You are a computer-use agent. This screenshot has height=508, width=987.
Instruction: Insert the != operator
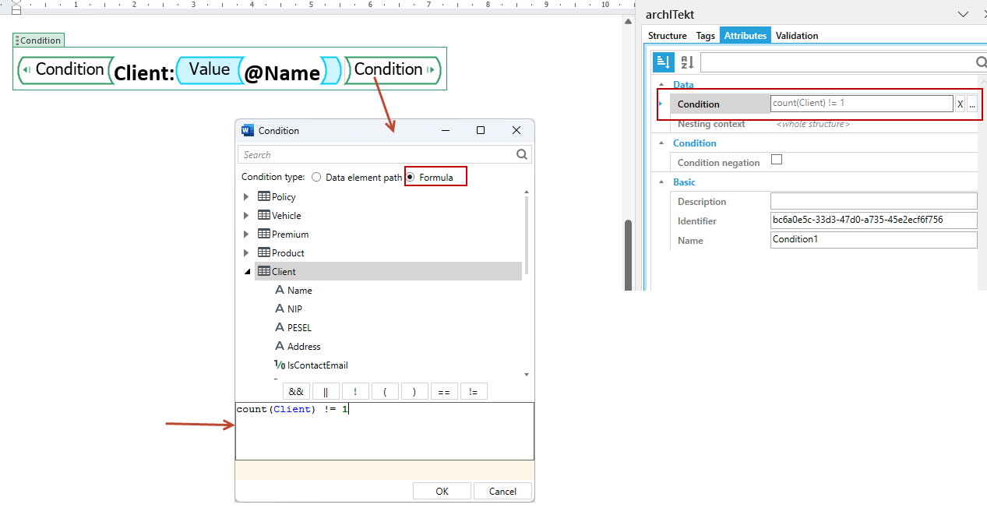pos(474,392)
